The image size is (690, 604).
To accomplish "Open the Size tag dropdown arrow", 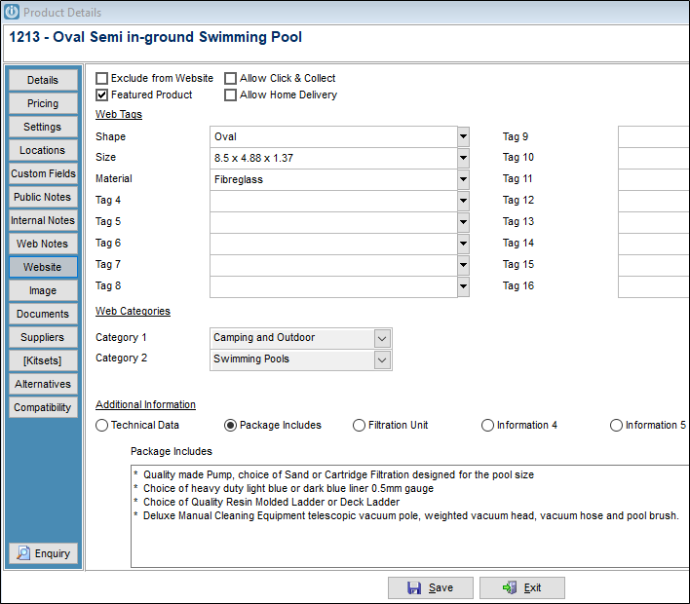I will click(x=463, y=158).
